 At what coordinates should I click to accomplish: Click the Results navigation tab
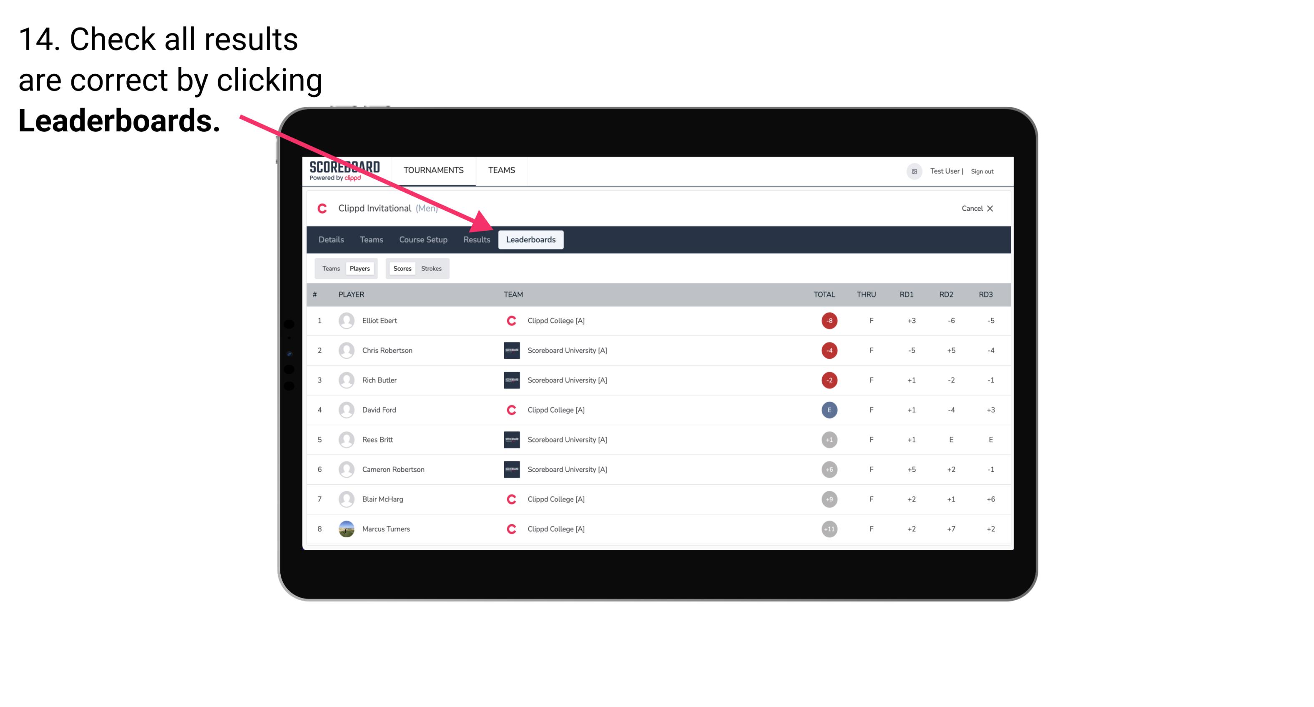(476, 240)
